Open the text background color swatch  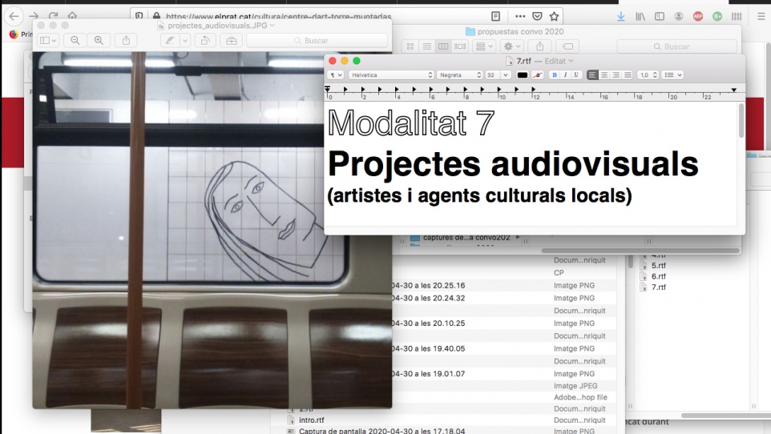pyautogui.click(x=538, y=74)
